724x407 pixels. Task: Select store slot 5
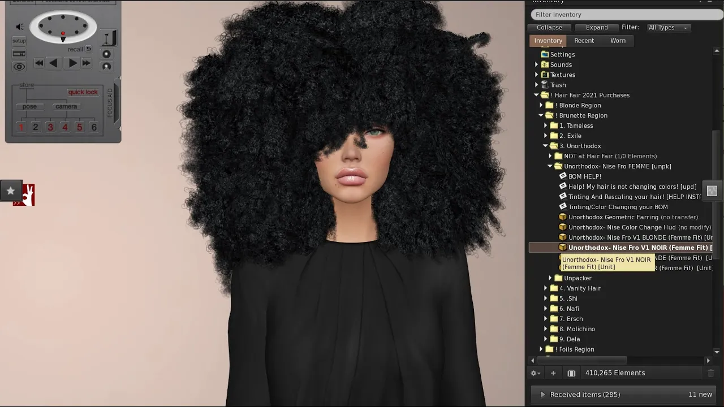point(79,127)
